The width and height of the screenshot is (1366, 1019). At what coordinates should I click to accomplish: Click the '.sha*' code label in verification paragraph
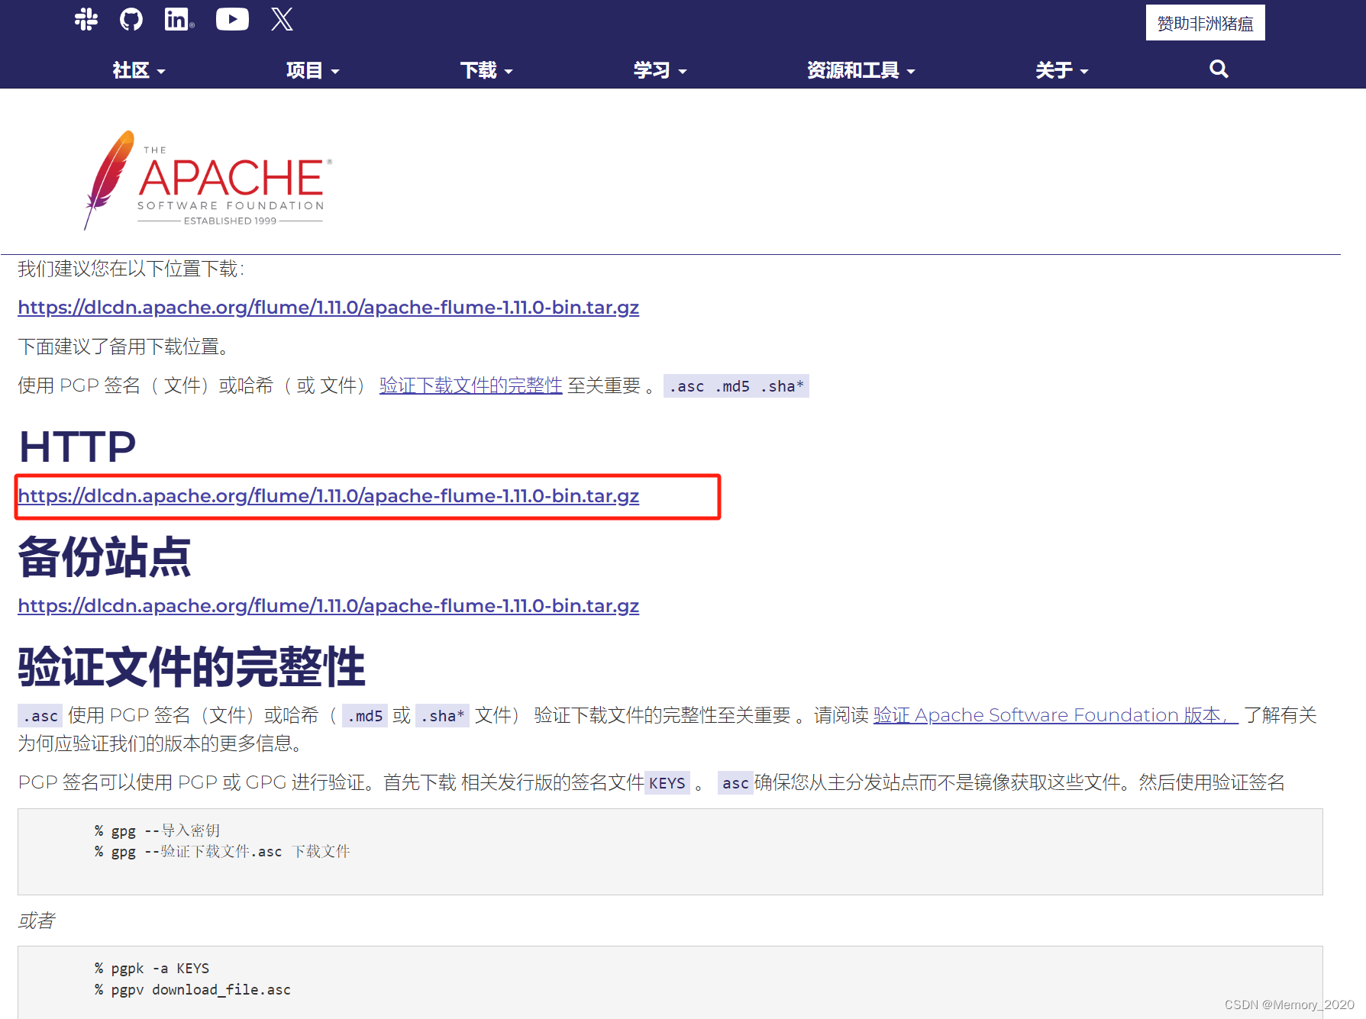tap(442, 716)
